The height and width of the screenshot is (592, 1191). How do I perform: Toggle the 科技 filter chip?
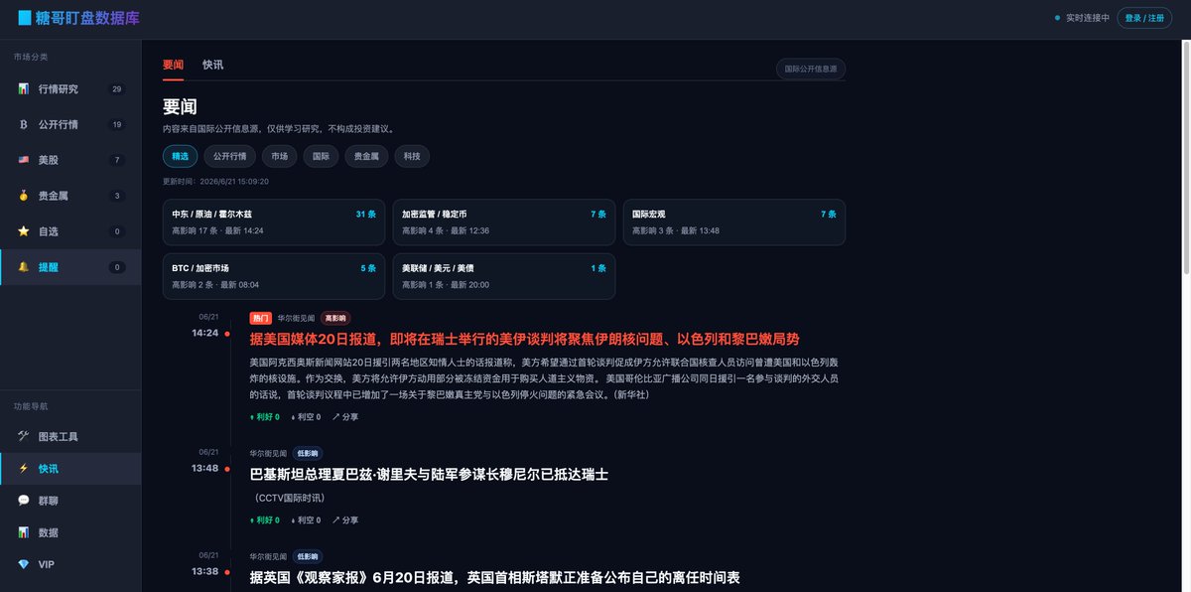pos(412,156)
